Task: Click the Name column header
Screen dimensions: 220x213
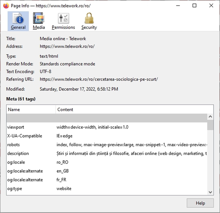Action: click(x=31, y=109)
